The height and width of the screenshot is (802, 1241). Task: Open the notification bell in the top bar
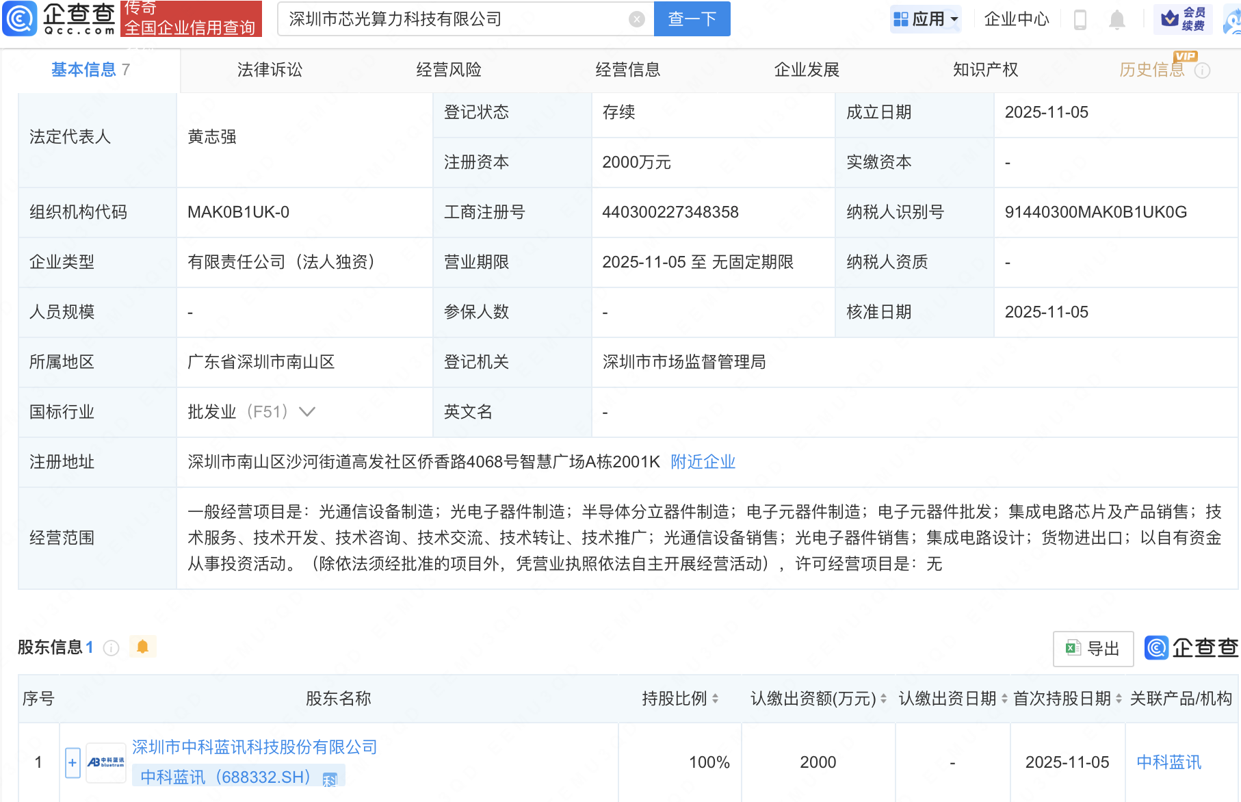tap(1118, 19)
